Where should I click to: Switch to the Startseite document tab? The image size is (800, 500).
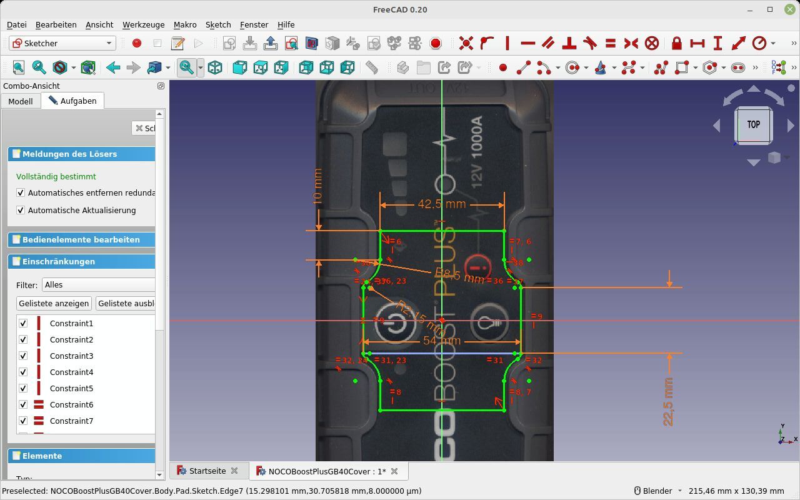[207, 471]
